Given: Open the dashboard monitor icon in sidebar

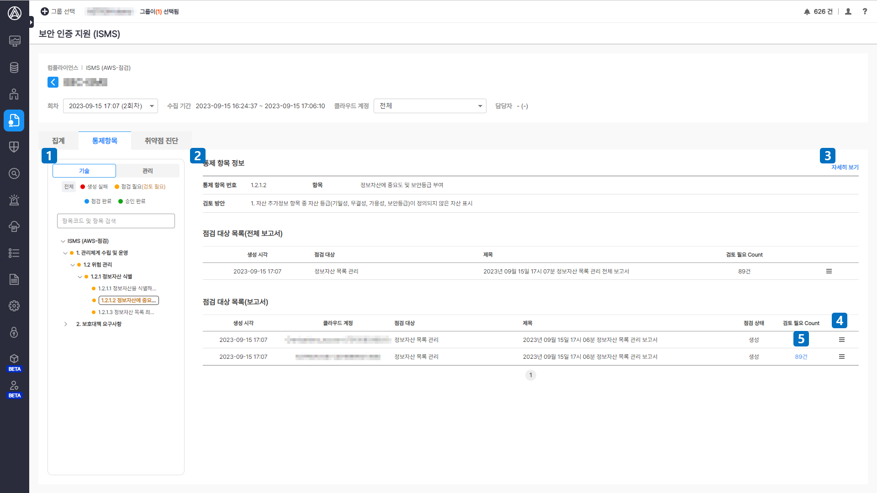Looking at the screenshot, I should coord(14,41).
